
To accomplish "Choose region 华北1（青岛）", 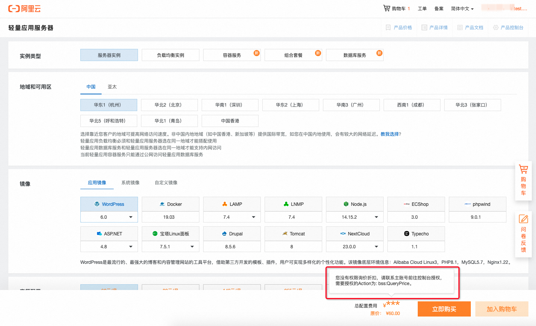I will click(169, 121).
